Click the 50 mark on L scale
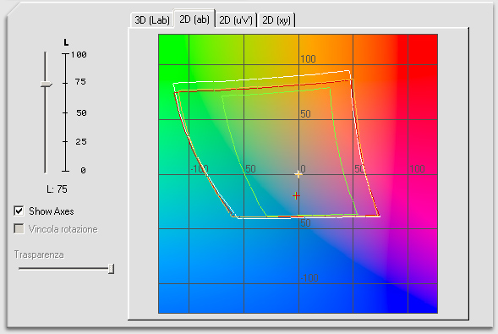This screenshot has width=498, height=334. pos(81,112)
